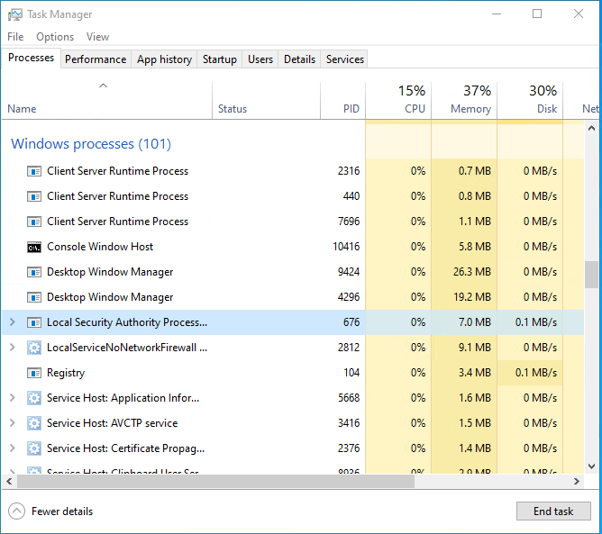
Task: Click the LocalServiceNoNetworkFirewall gear icon
Action: [34, 348]
